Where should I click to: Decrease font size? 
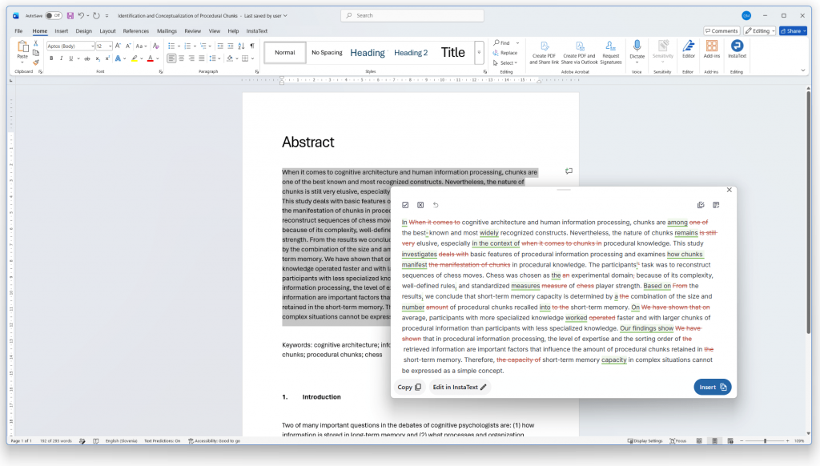[127, 46]
